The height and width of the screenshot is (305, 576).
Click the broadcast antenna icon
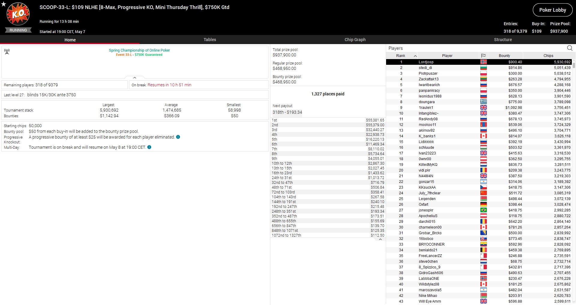click(x=7, y=52)
